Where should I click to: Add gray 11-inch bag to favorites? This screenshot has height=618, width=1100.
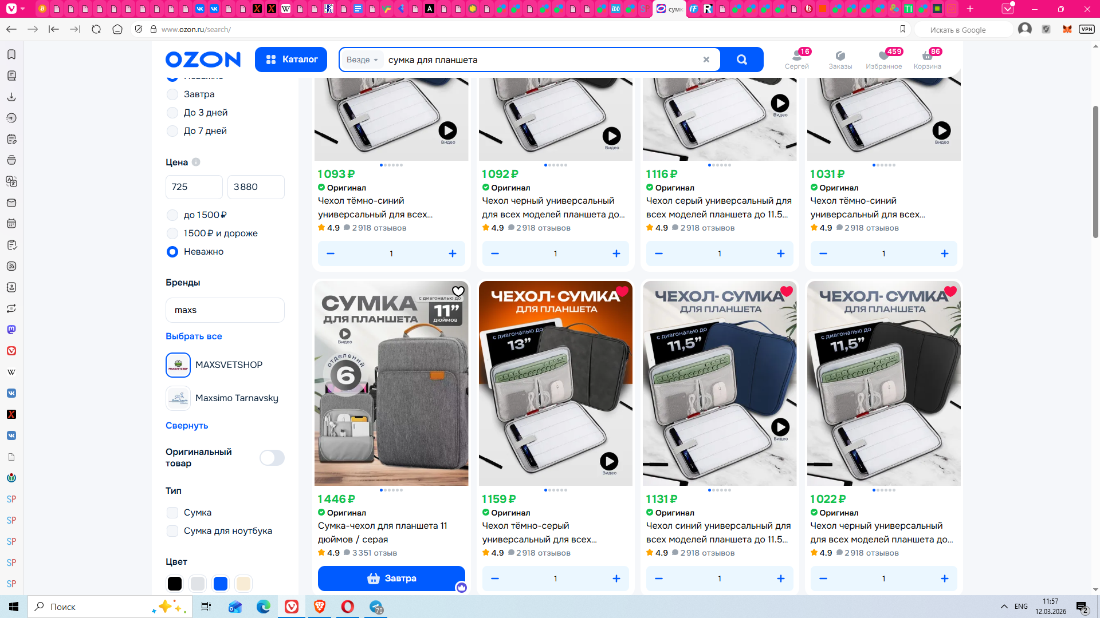[x=458, y=291]
